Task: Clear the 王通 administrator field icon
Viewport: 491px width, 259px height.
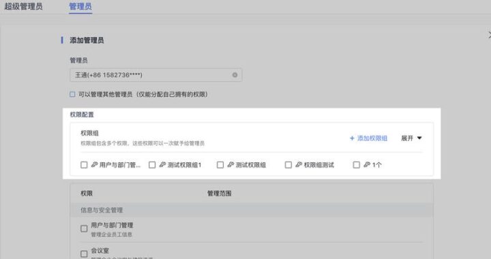Action: pos(235,75)
